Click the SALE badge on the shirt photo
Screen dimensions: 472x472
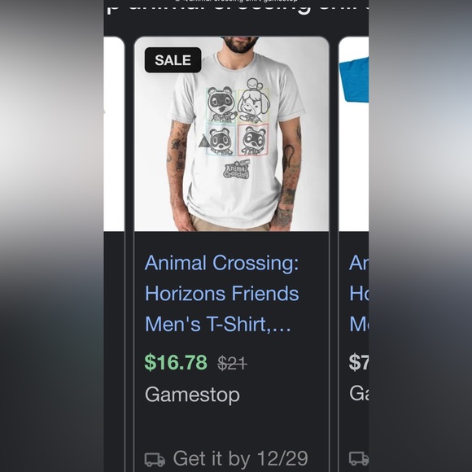point(173,60)
